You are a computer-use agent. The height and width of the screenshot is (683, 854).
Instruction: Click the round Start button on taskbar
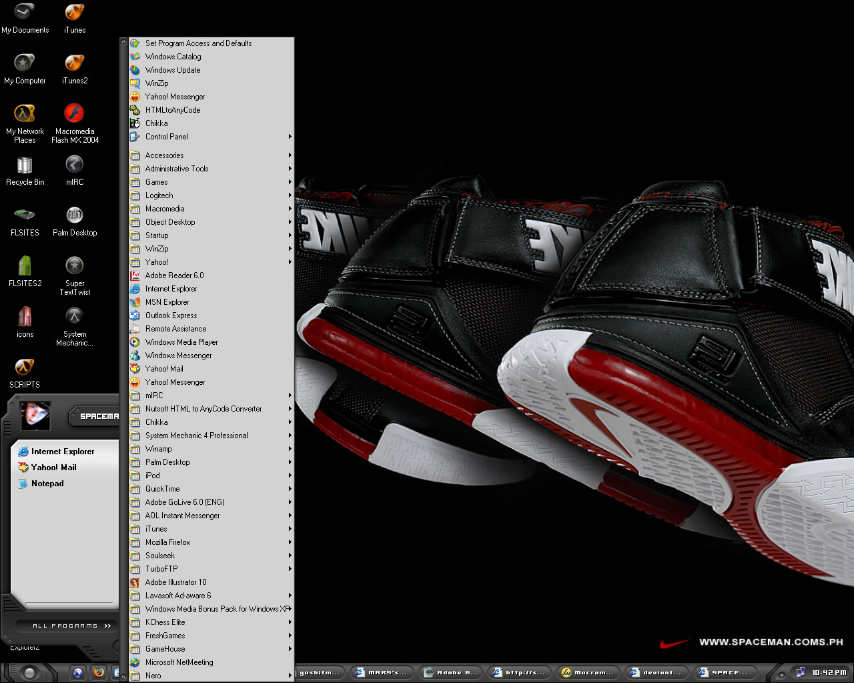click(29, 673)
